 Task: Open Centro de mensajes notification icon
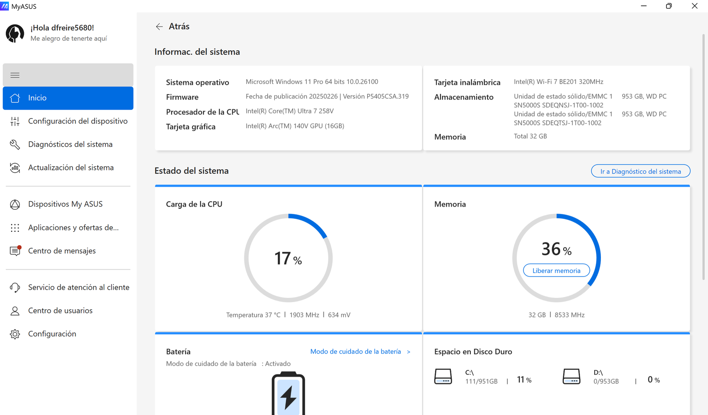15,251
